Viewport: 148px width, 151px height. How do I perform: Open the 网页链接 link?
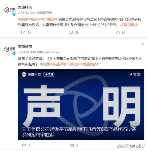pos(129,25)
